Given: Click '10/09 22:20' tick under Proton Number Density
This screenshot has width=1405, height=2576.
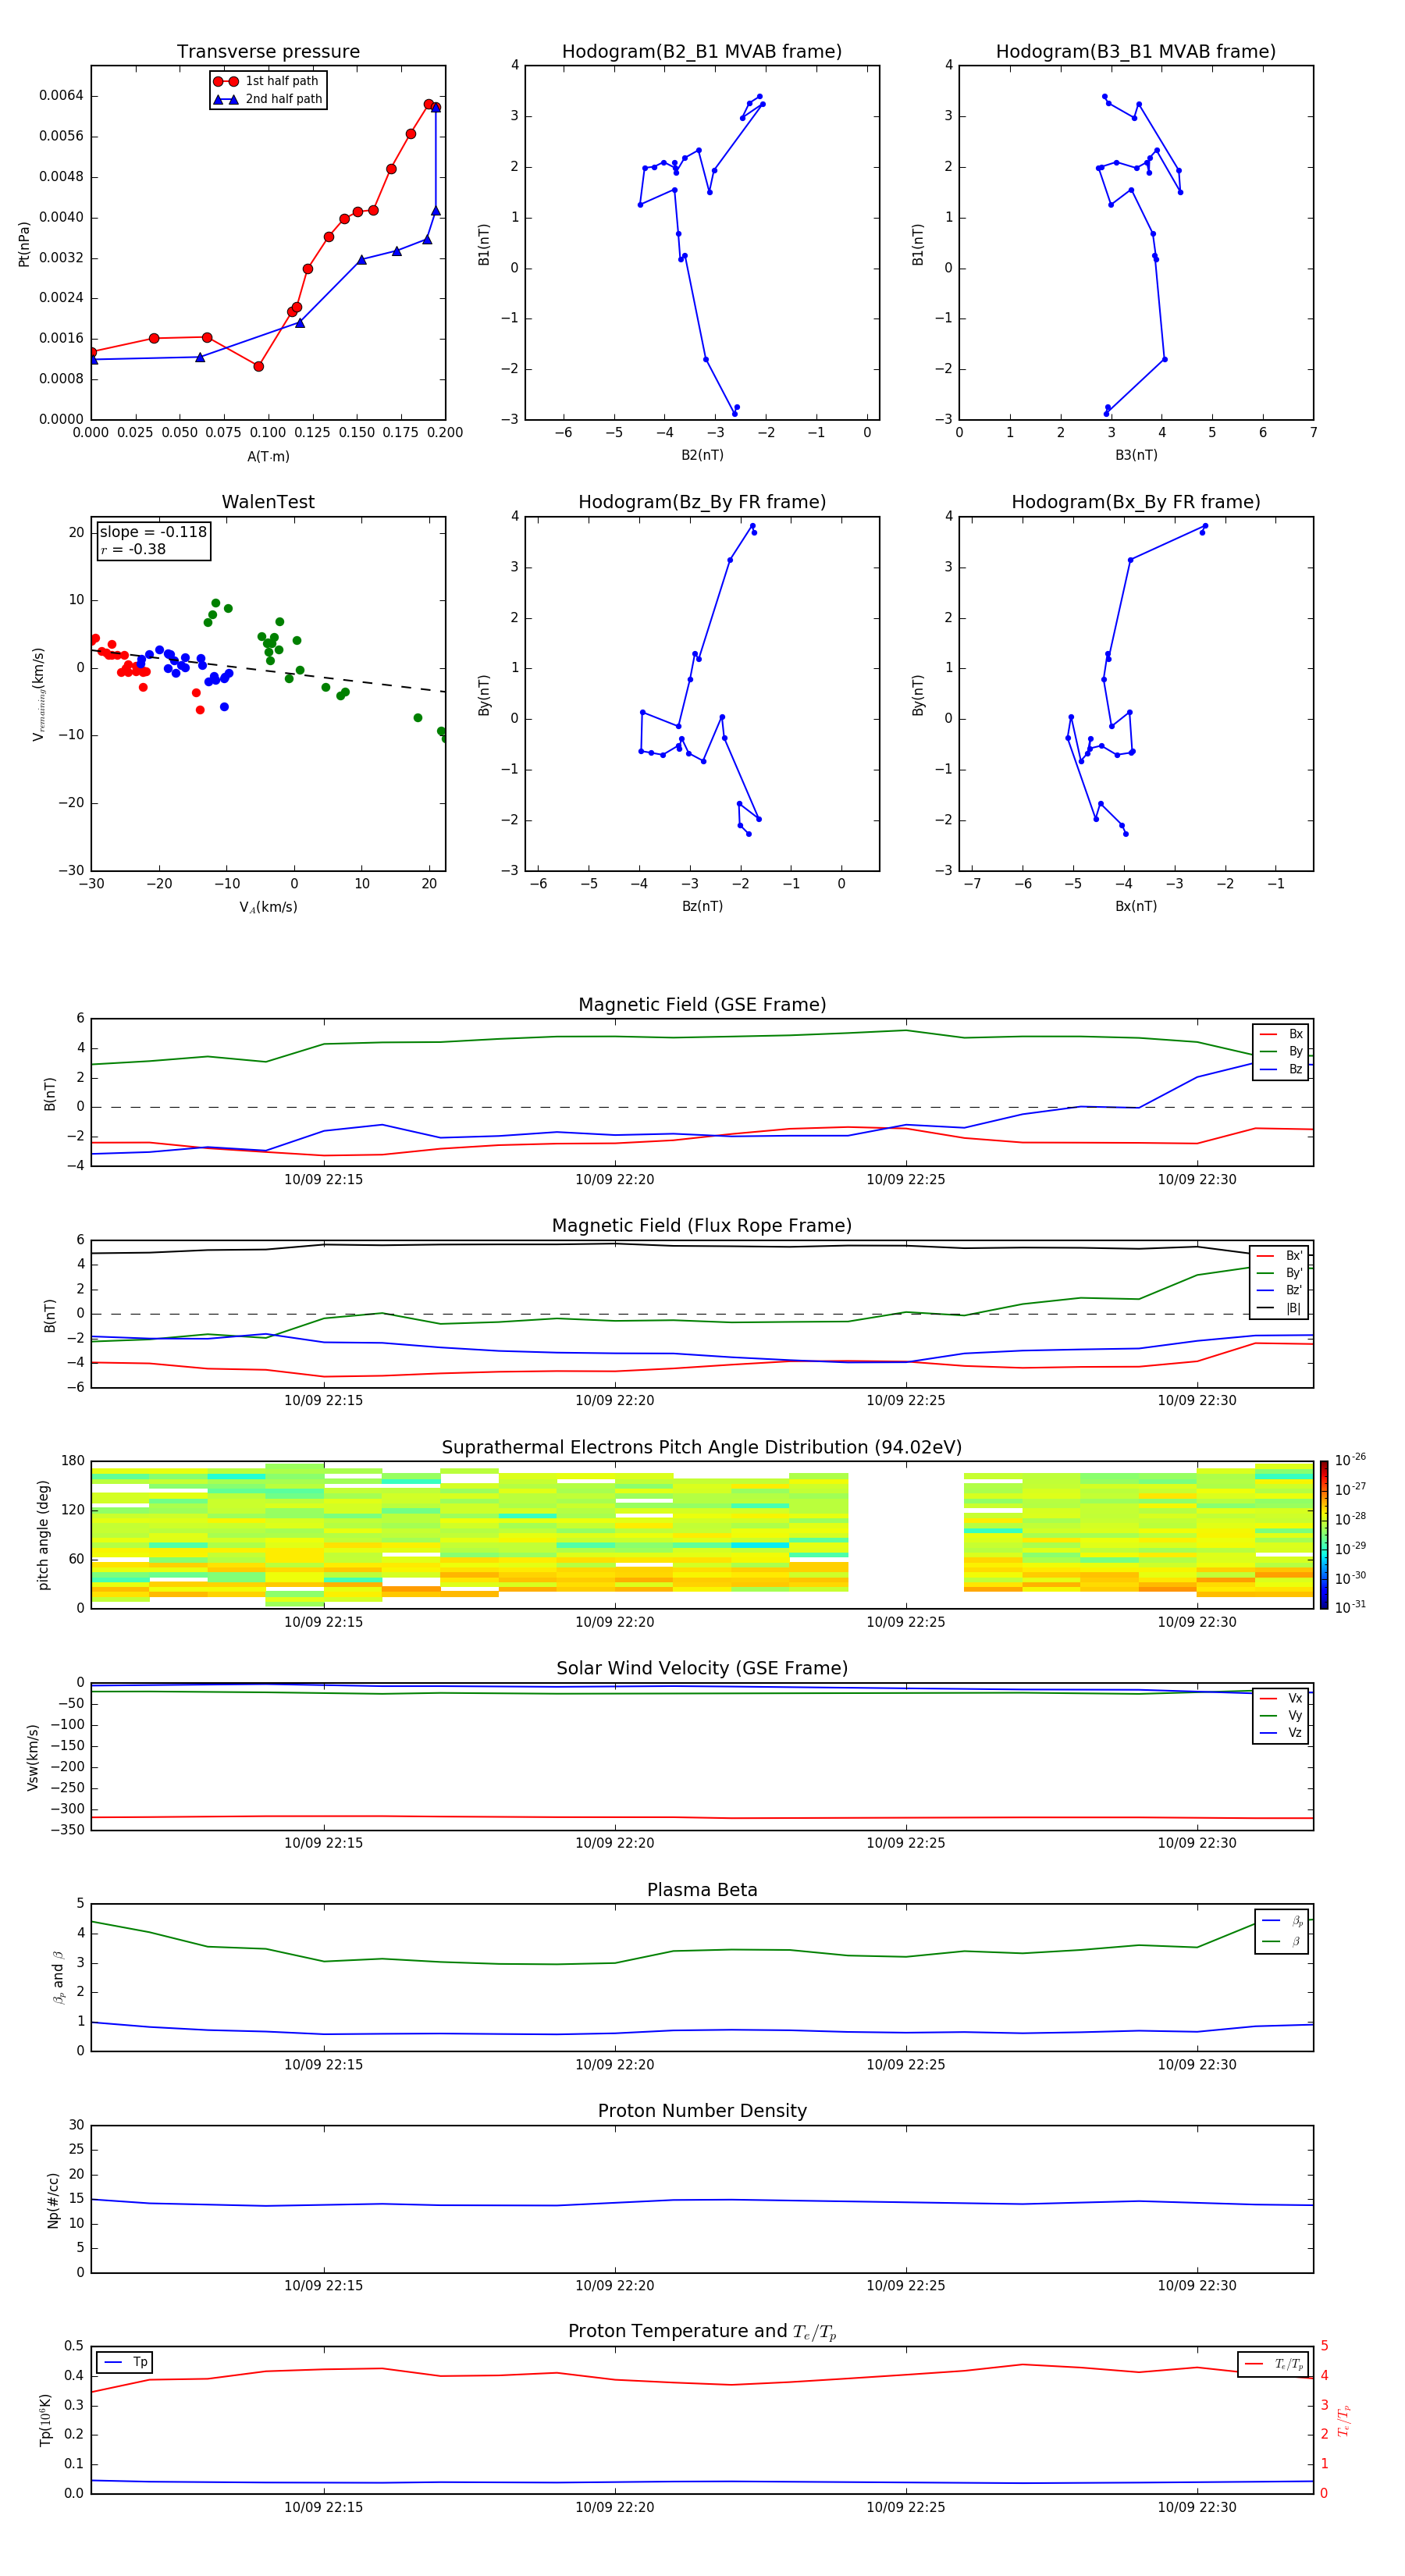Looking at the screenshot, I should (614, 2286).
